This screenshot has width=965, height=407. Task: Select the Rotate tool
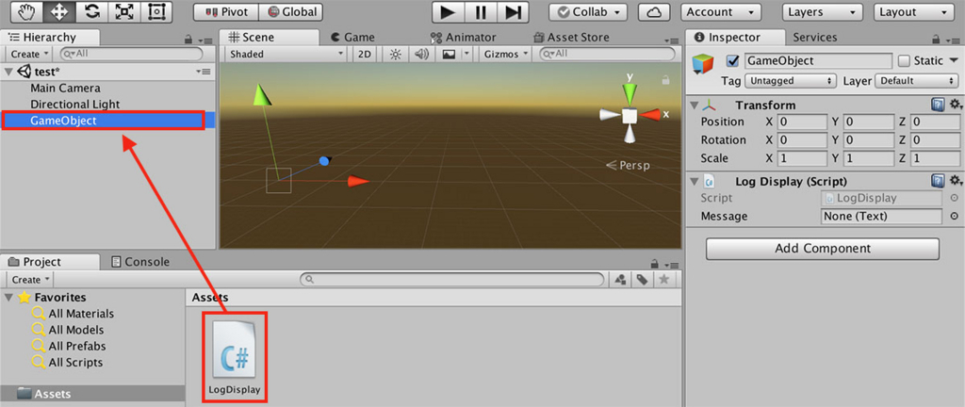(x=91, y=11)
